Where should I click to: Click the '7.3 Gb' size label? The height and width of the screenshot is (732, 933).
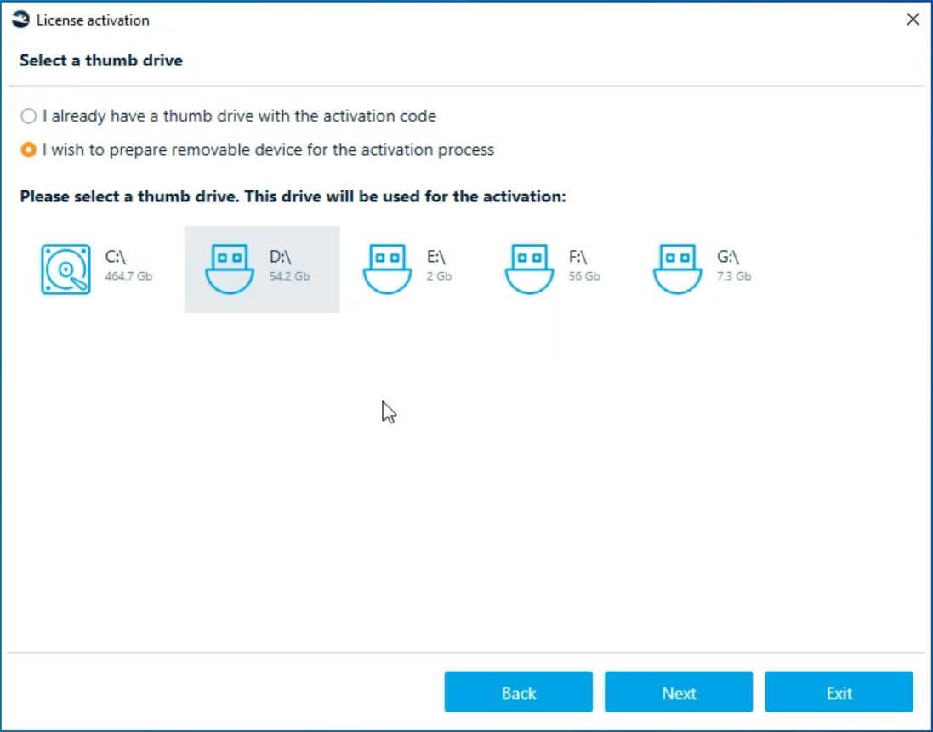(734, 276)
